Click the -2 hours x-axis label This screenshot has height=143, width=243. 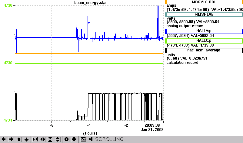point(126,125)
